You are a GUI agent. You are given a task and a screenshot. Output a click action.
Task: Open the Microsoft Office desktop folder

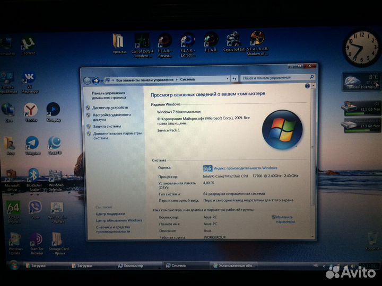(x=12, y=181)
